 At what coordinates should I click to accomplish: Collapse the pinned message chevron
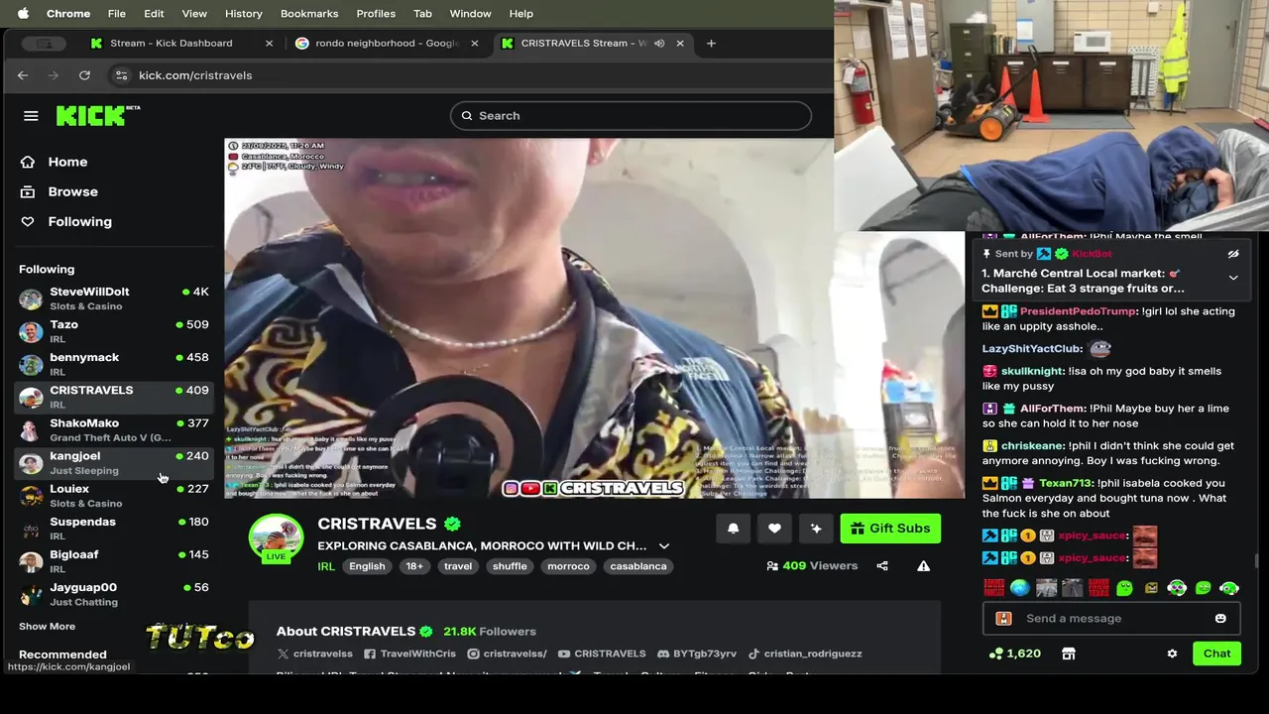coord(1233,278)
